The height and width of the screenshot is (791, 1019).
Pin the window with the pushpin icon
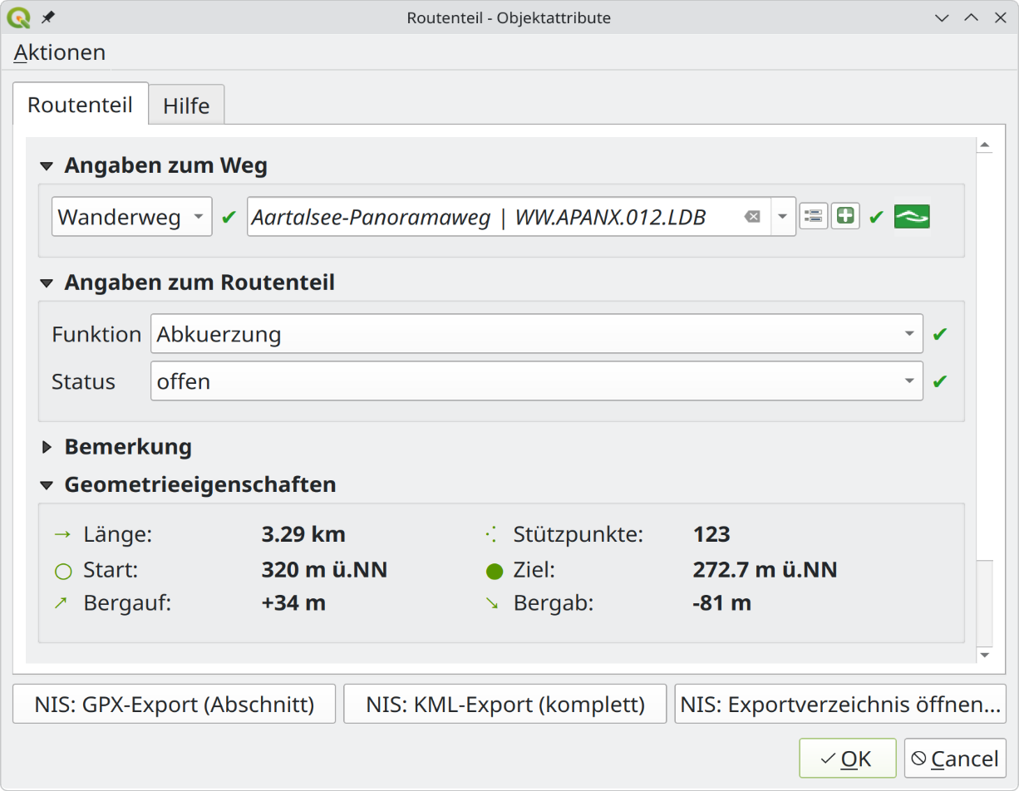tap(47, 17)
